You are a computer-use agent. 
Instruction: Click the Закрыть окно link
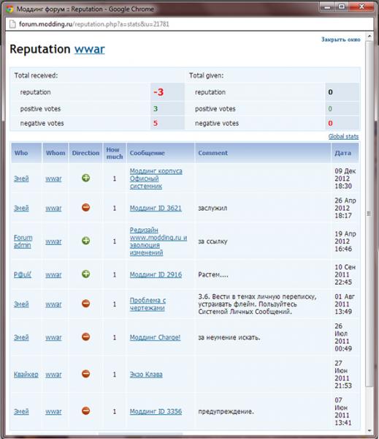(341, 40)
